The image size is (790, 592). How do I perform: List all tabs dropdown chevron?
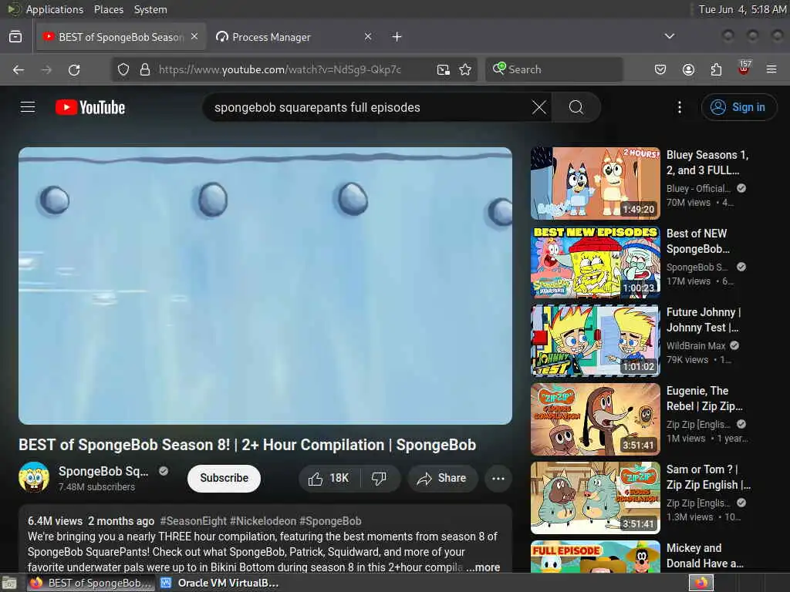tap(670, 36)
